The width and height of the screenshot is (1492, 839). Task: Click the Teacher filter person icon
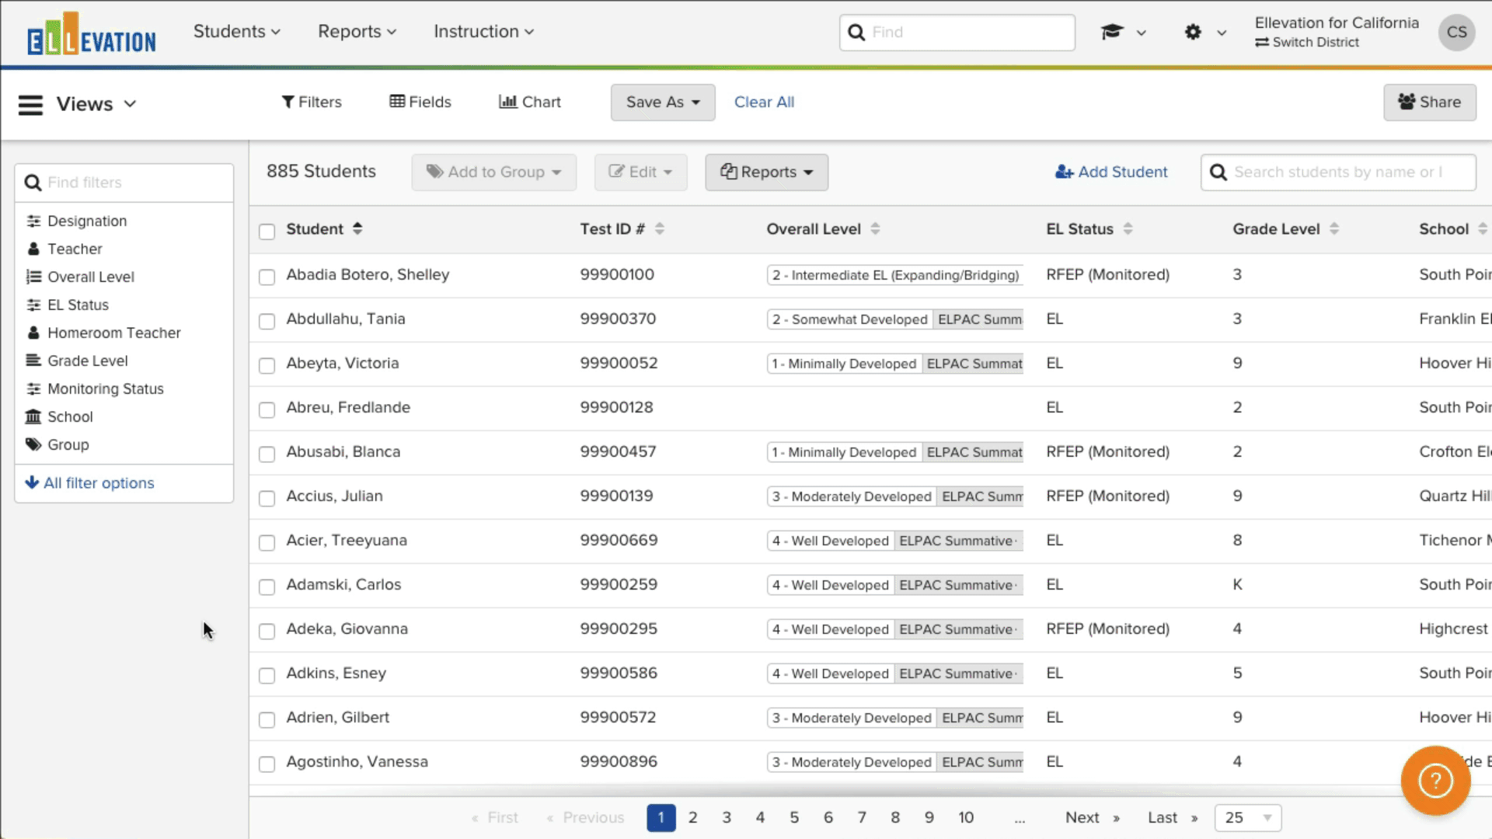[x=33, y=249]
